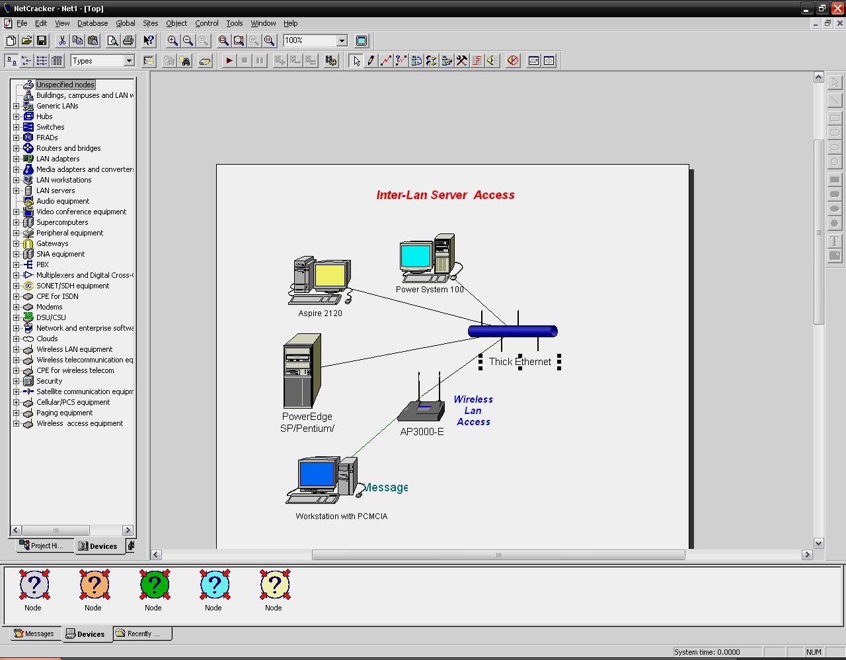This screenshot has width=846, height=660.
Task: Open the Tools menu
Action: [235, 23]
